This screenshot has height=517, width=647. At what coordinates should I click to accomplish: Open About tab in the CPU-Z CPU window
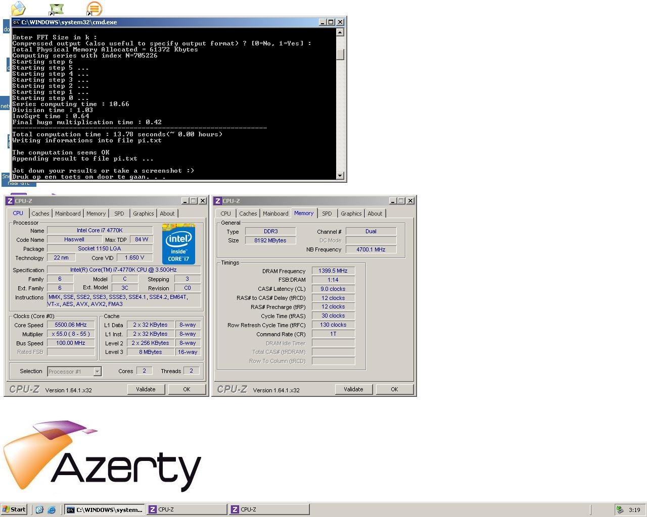(167, 214)
